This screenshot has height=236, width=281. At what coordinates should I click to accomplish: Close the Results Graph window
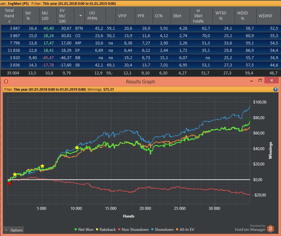point(271,80)
